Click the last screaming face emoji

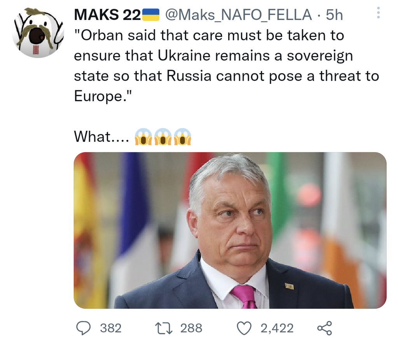pyautogui.click(x=182, y=137)
